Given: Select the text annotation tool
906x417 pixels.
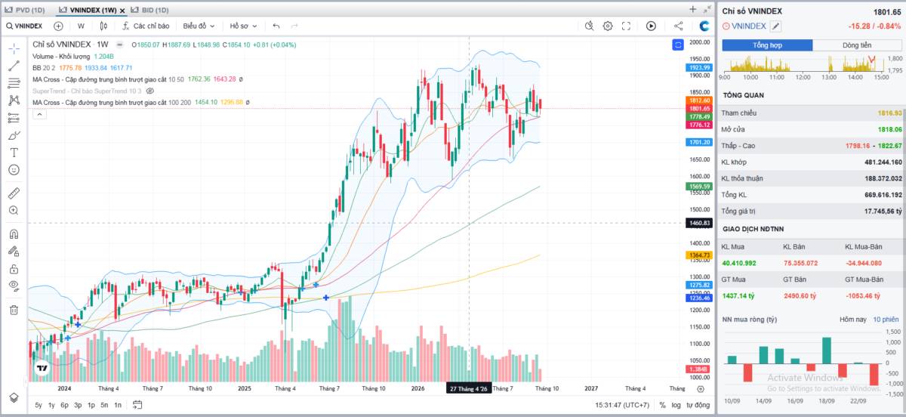Looking at the screenshot, I should tap(14, 153).
